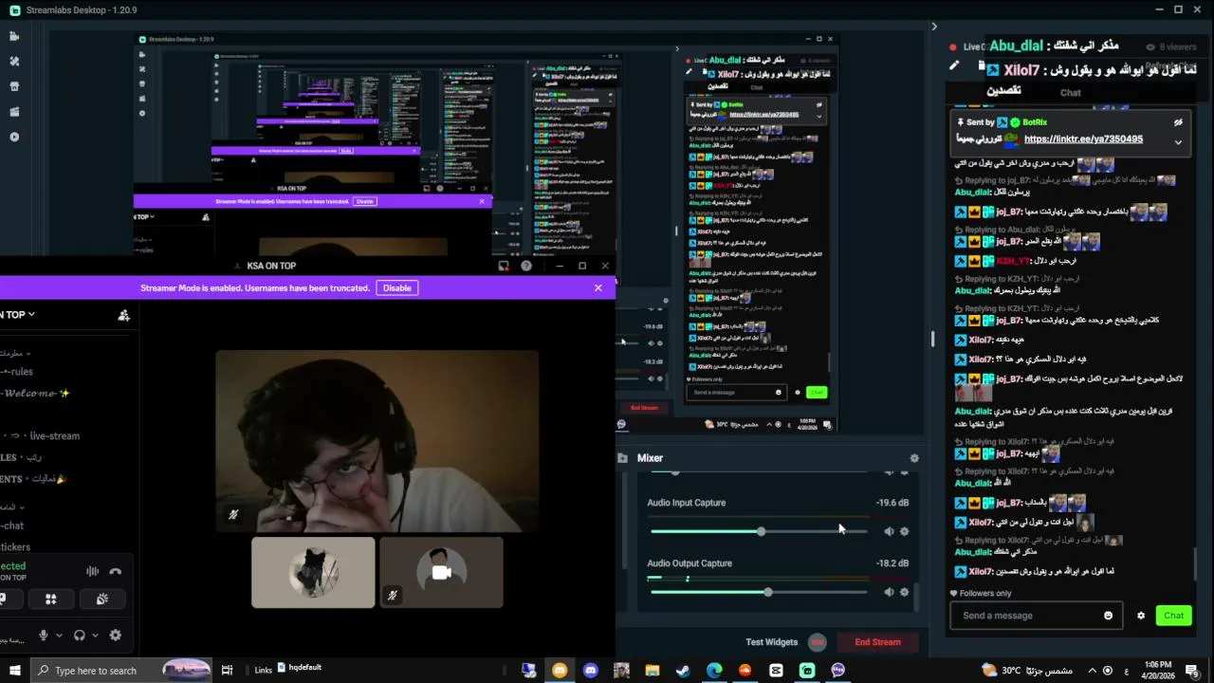Image resolution: width=1214 pixels, height=683 pixels.
Task: Open Streamlabs Dashboard icon in left sidebar
Action: 14,137
